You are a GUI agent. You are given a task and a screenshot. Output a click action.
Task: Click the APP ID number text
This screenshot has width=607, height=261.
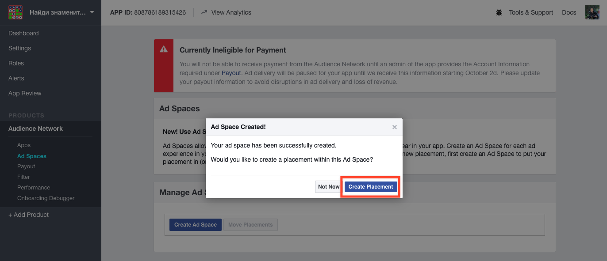click(160, 12)
